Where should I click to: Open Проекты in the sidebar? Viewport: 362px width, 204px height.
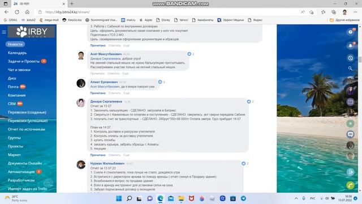tap(15, 146)
